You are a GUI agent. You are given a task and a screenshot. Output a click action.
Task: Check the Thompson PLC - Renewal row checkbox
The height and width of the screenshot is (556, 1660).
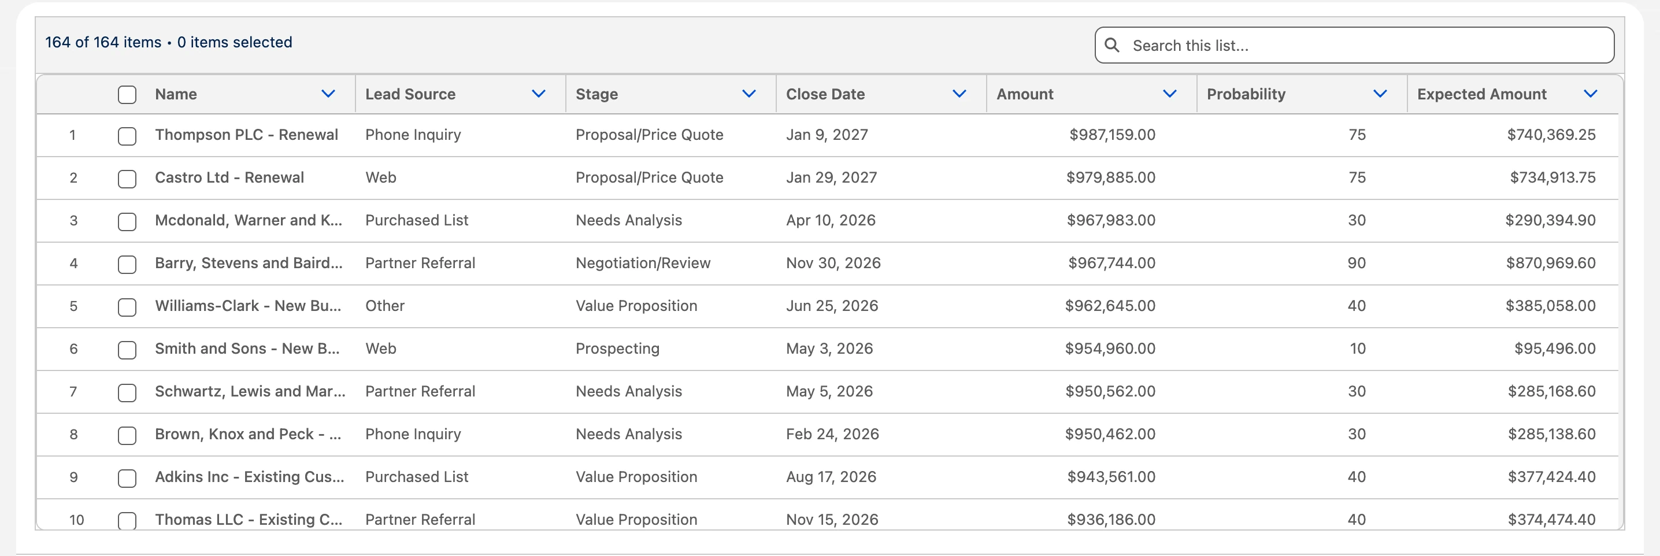(x=127, y=136)
